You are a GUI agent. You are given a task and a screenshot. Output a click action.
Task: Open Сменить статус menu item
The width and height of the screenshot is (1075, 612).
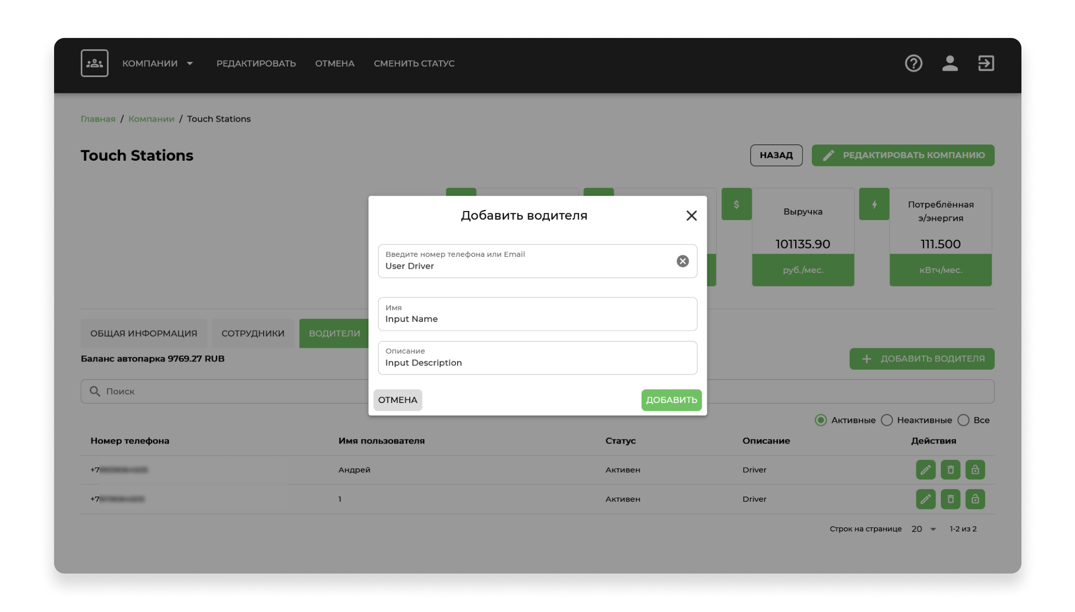pyautogui.click(x=414, y=63)
